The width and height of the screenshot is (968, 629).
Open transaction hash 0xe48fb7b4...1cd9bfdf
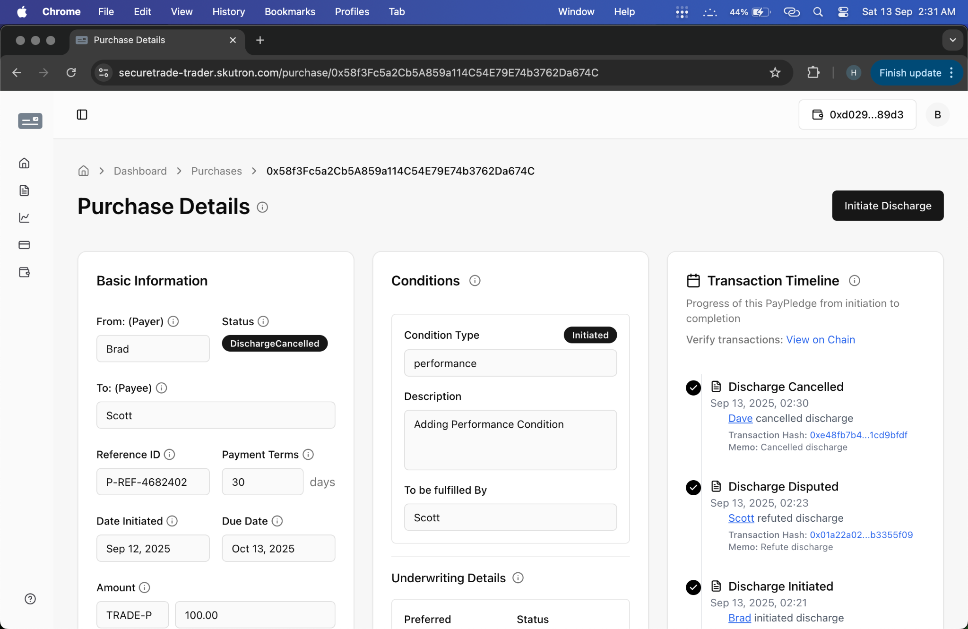pyautogui.click(x=858, y=435)
